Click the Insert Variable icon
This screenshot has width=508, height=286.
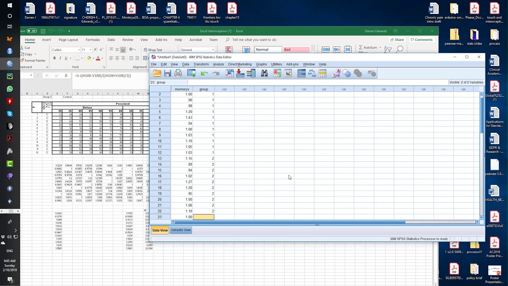coord(288,73)
